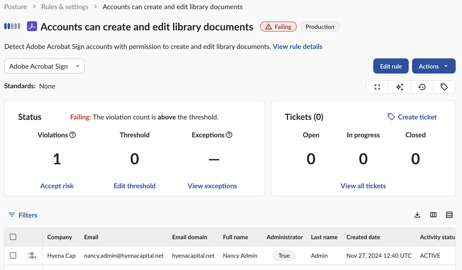Toggle the select-all checkbox in table header
Image resolution: width=462 pixels, height=270 pixels.
pyautogui.click(x=13, y=237)
